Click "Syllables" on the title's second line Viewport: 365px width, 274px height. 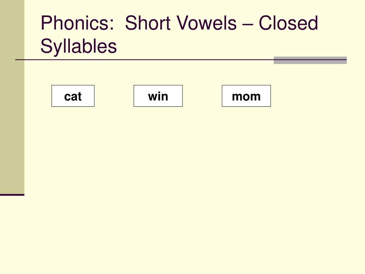coord(79,46)
